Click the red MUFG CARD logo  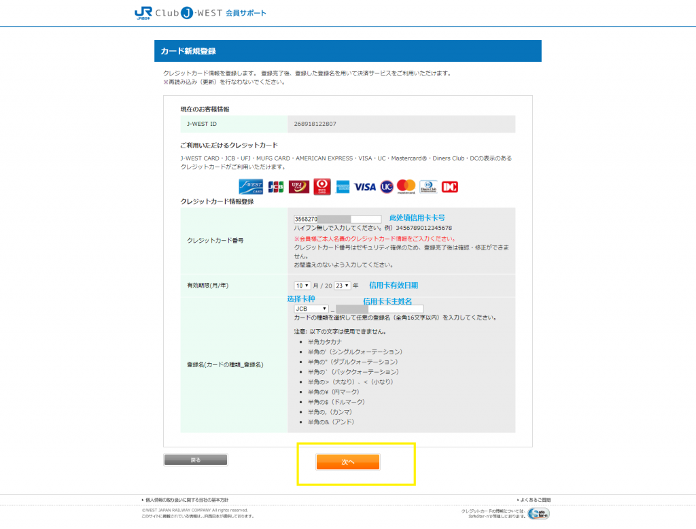[321, 186]
